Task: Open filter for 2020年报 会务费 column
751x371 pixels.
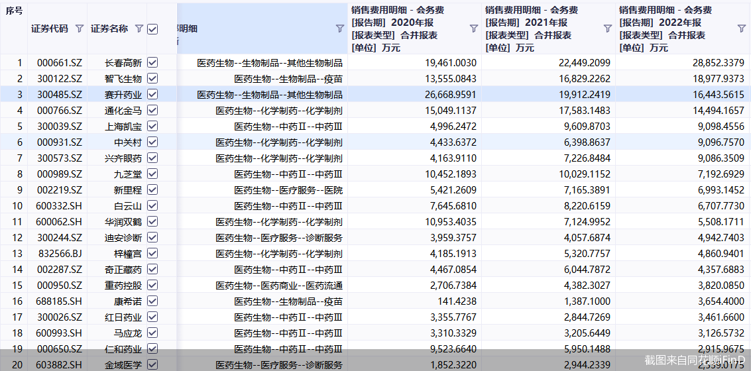Action: point(473,28)
